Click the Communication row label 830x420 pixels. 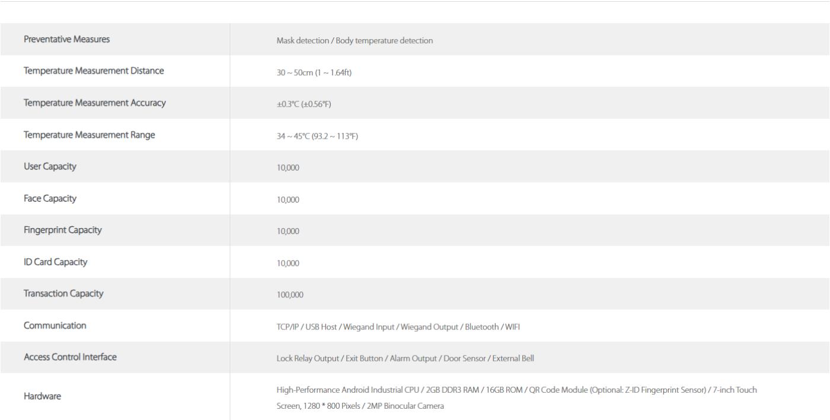point(55,326)
